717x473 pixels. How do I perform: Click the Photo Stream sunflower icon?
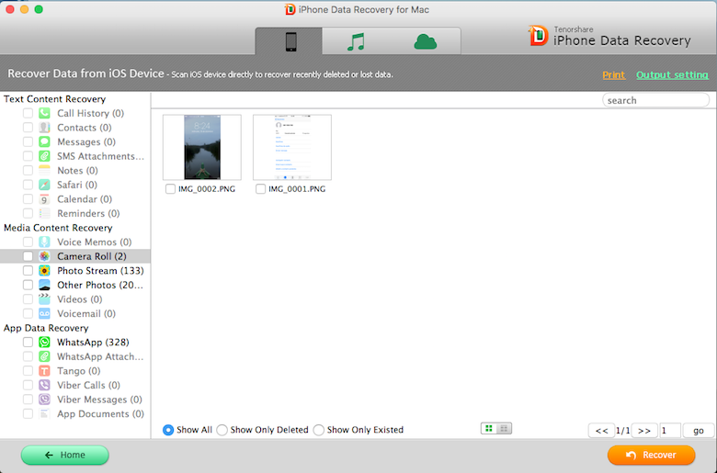point(44,271)
